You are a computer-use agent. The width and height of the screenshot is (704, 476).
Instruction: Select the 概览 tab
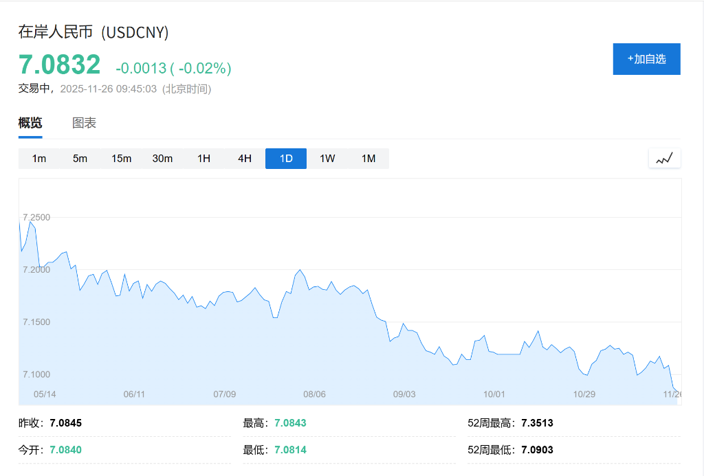30,122
